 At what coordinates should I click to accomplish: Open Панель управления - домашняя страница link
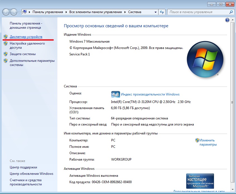pyautogui.click(x=26, y=25)
